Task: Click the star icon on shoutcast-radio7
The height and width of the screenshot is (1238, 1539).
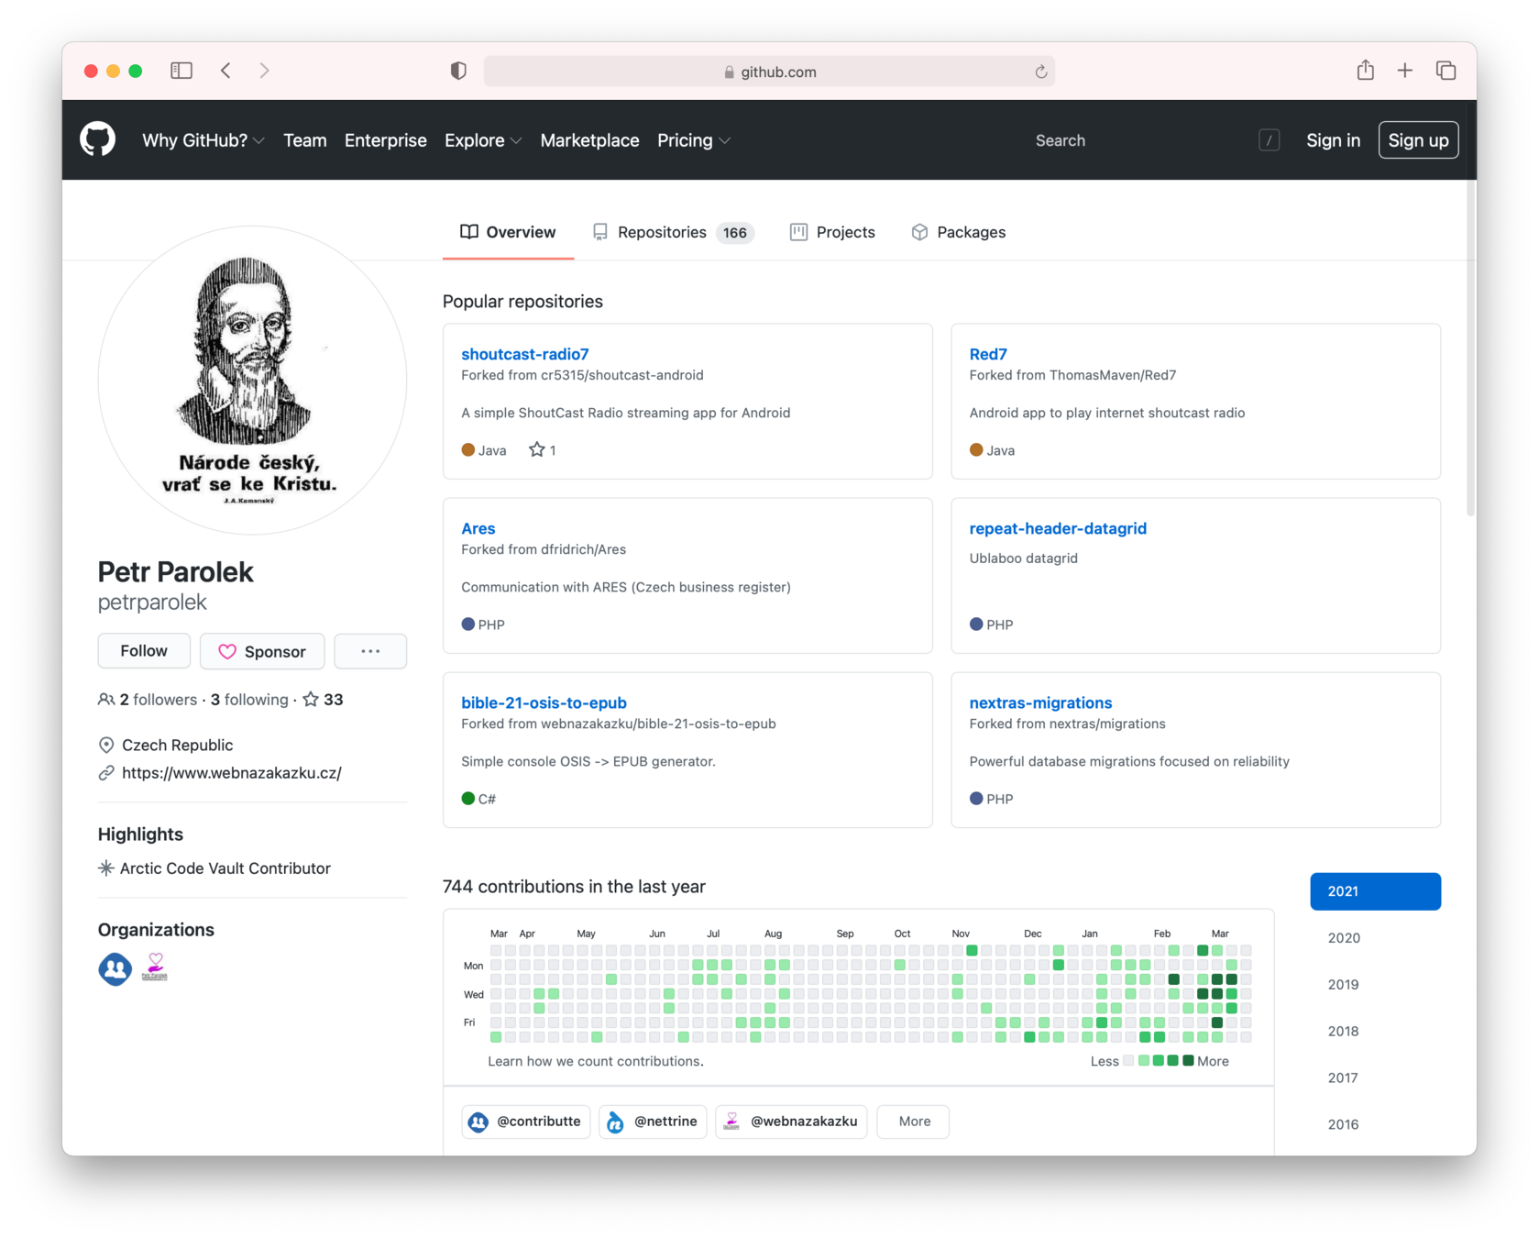Action: (536, 449)
